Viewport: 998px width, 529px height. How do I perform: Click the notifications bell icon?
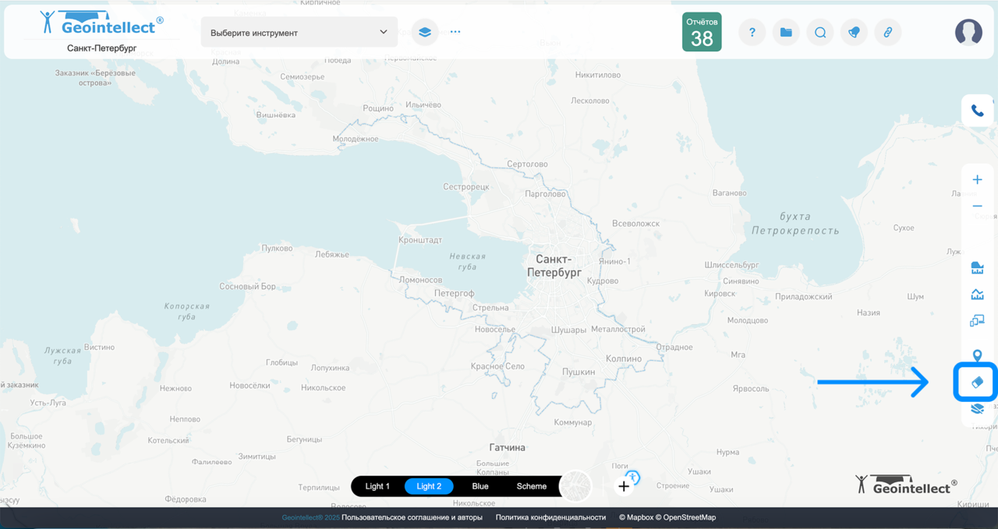[854, 33]
